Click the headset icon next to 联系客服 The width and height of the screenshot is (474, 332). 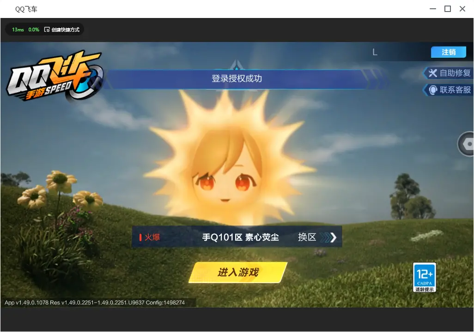pos(433,90)
